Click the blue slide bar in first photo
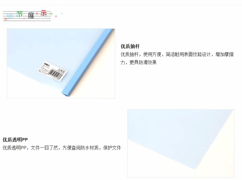The height and width of the screenshot is (180, 242). pos(88,63)
